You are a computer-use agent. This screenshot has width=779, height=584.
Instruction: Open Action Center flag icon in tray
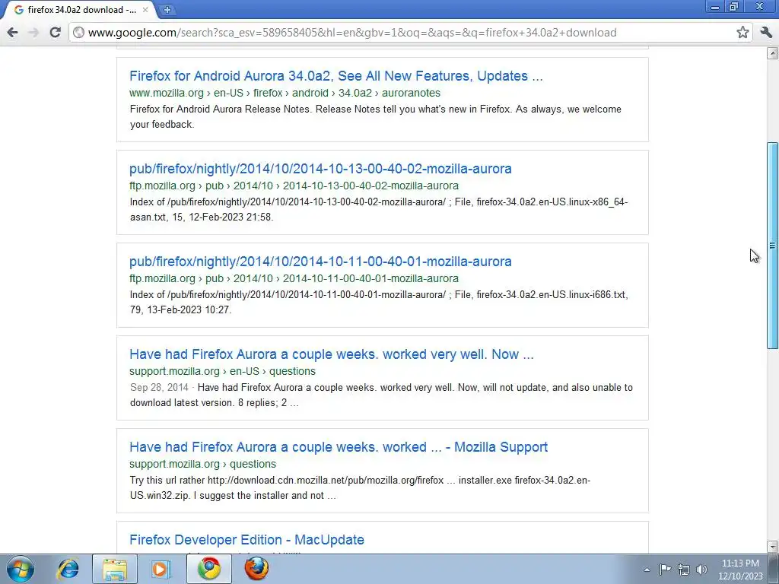(665, 570)
